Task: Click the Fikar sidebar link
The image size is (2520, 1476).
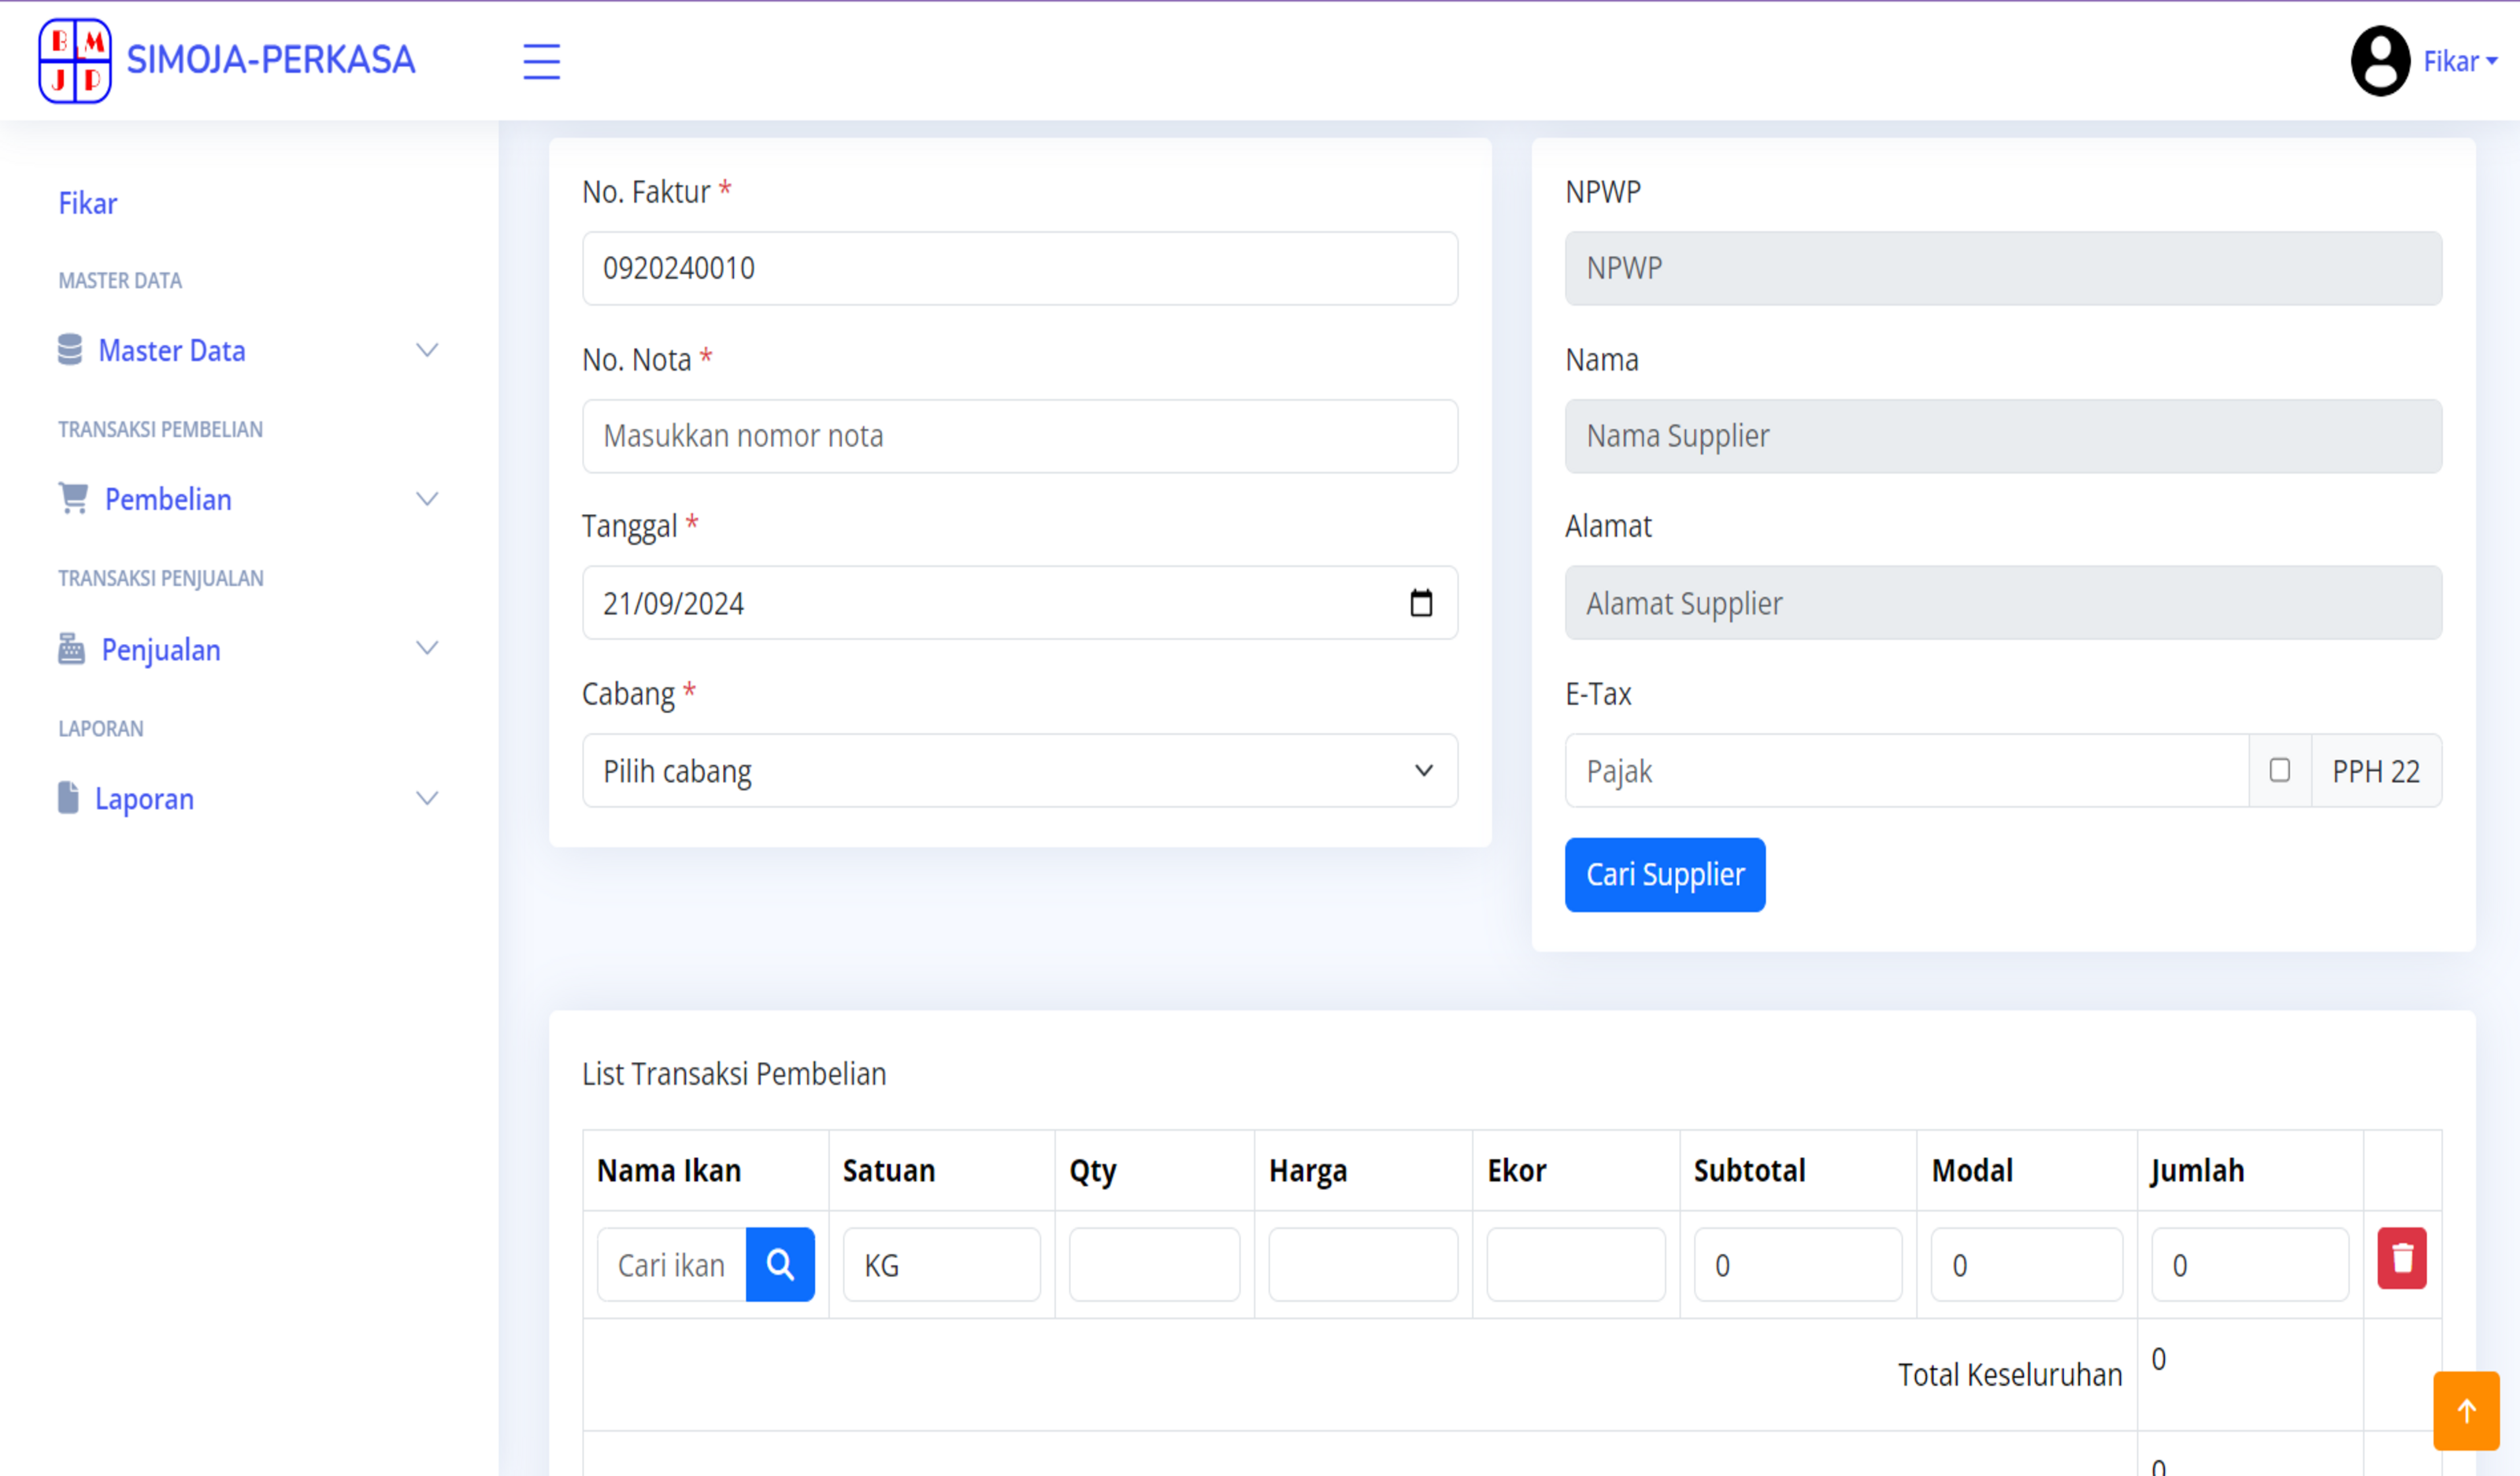Action: pyautogui.click(x=88, y=203)
